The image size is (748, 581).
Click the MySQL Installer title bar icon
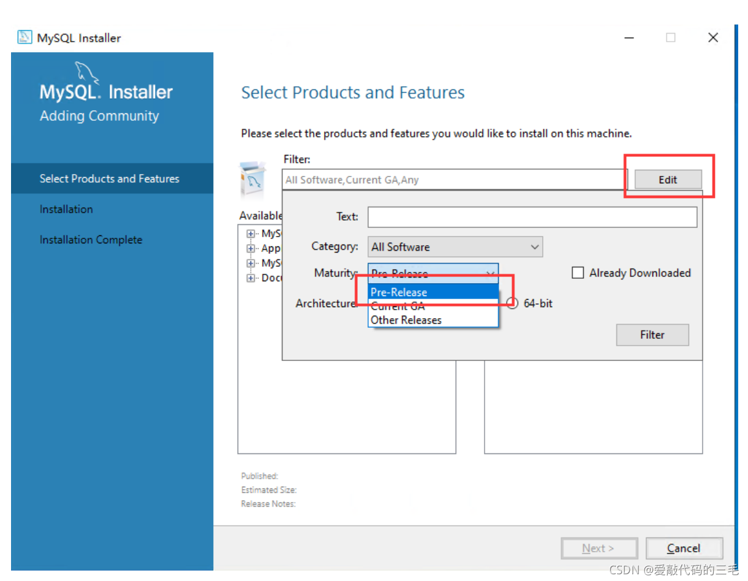[x=25, y=37]
